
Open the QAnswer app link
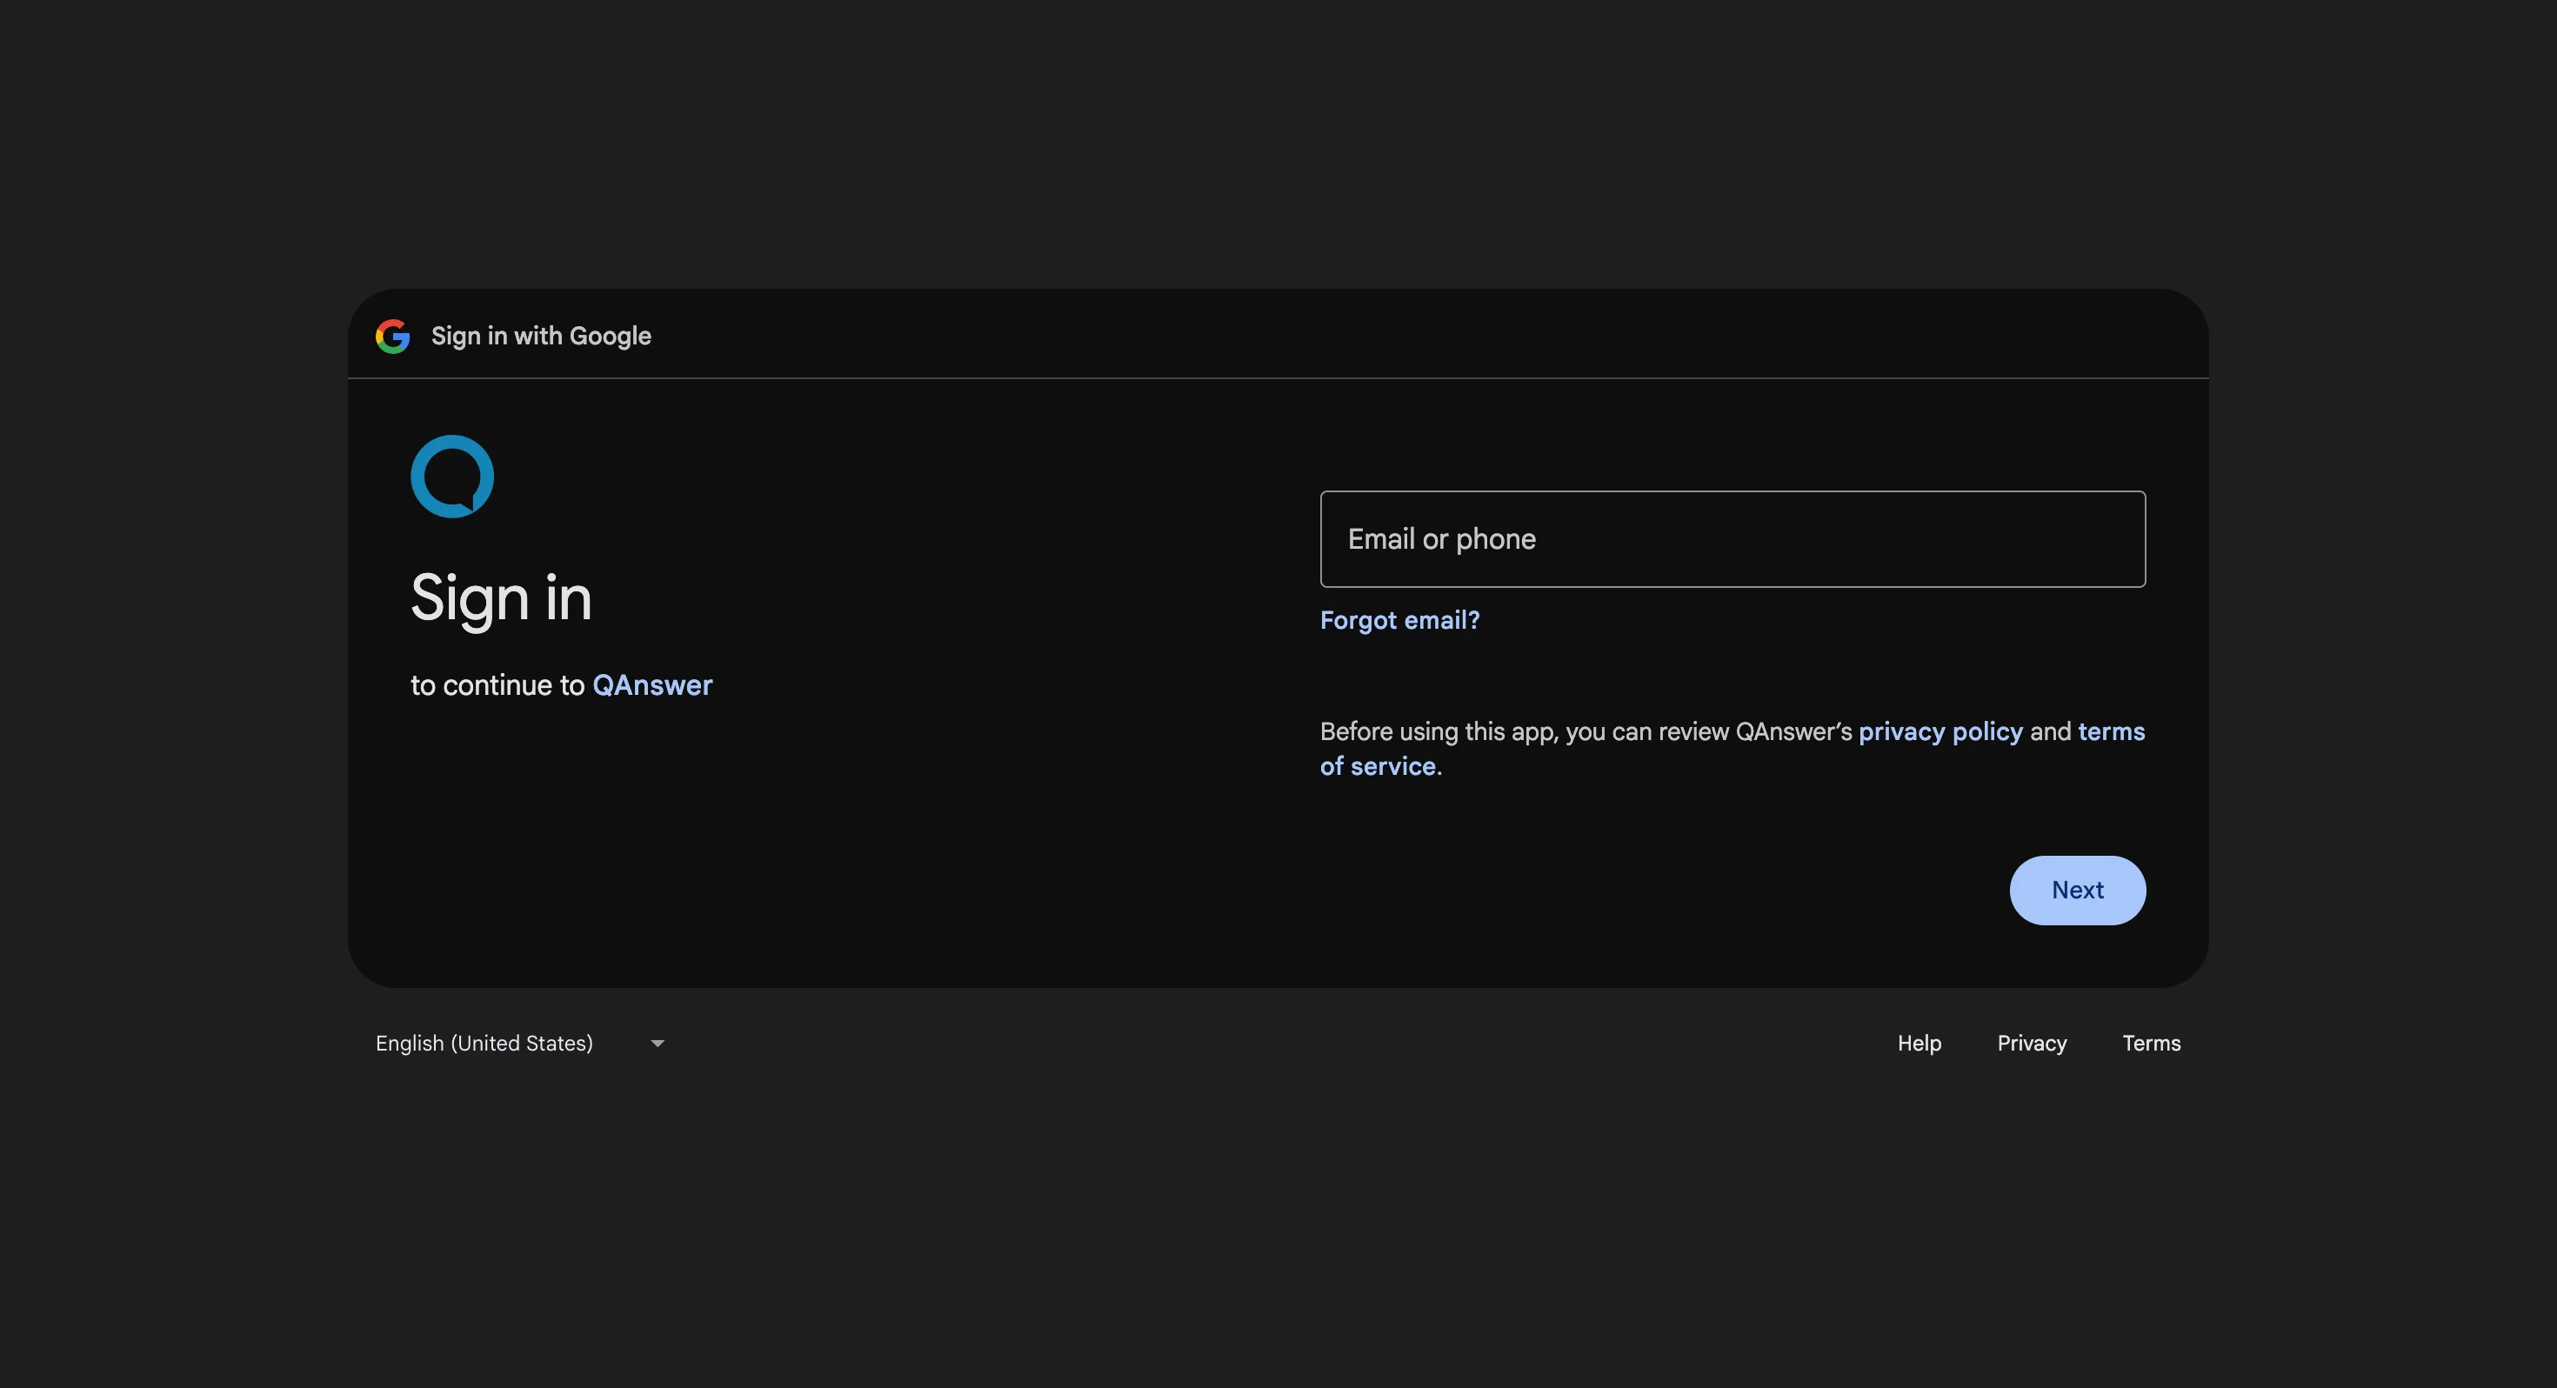pos(652,685)
